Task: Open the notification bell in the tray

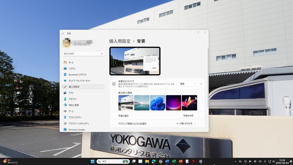Action: coord(291,161)
